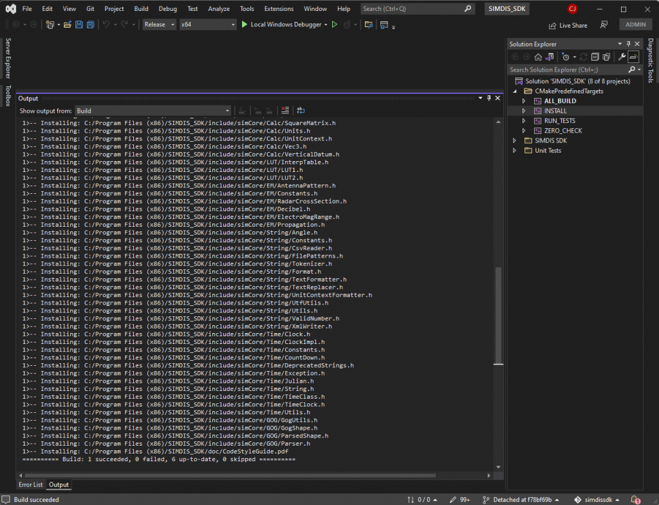This screenshot has height=505, width=659.
Task: Click the notifications bell in status bar
Action: (x=635, y=500)
